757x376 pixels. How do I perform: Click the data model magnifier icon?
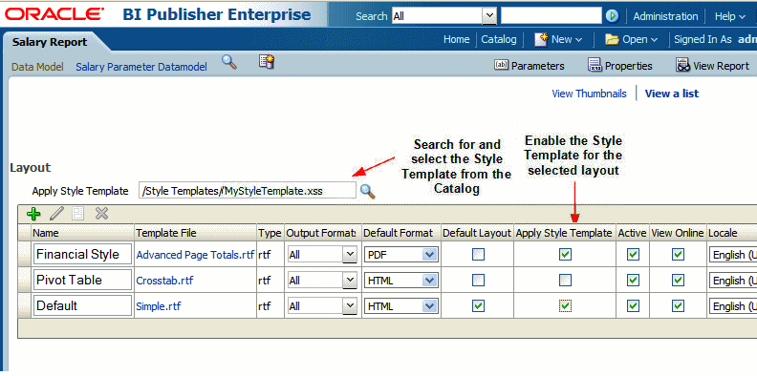point(228,62)
